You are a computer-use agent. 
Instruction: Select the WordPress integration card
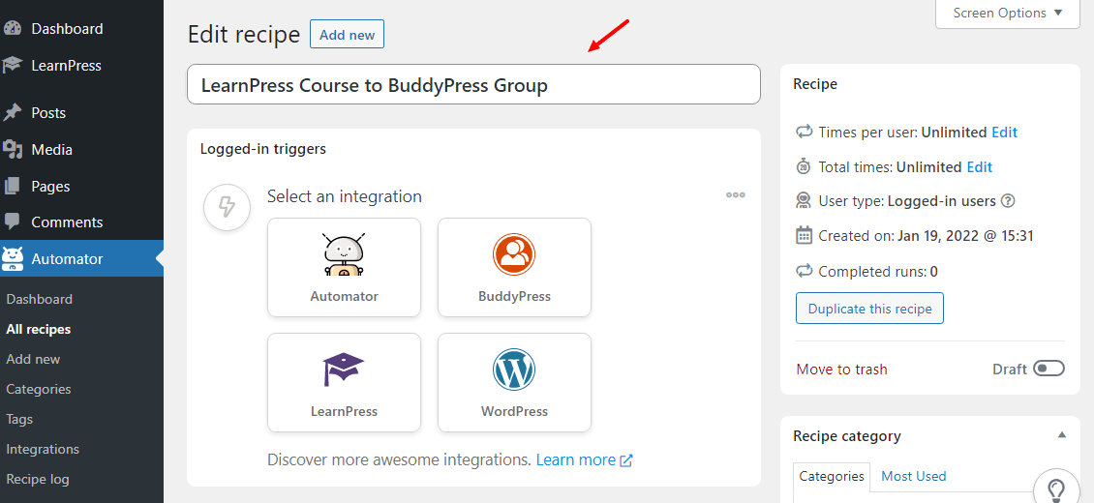(514, 382)
